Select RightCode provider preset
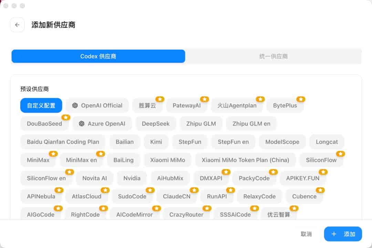 [85, 214]
